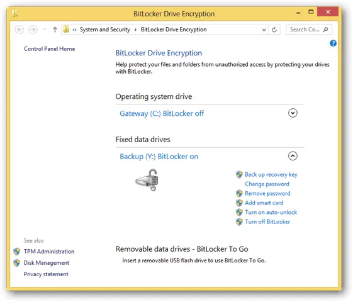Select BitLocker Drive Encryption breadcrumb
This screenshot has width=353, height=302.
point(174,30)
